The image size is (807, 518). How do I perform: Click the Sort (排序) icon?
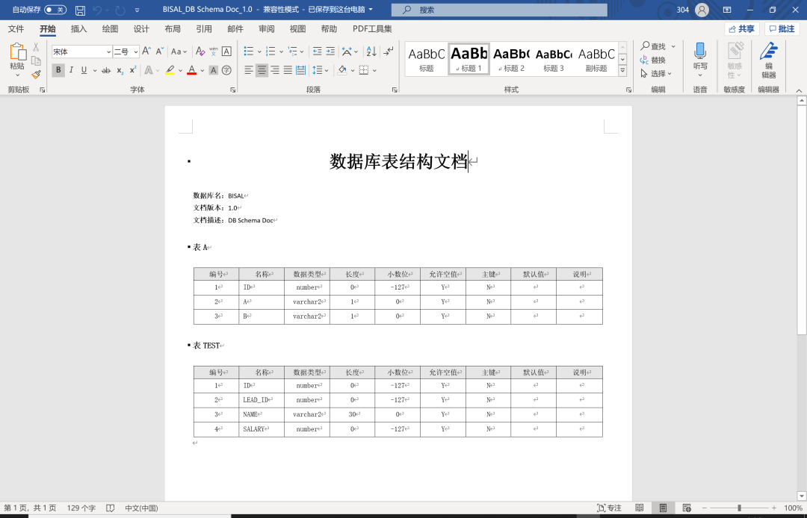tap(371, 52)
